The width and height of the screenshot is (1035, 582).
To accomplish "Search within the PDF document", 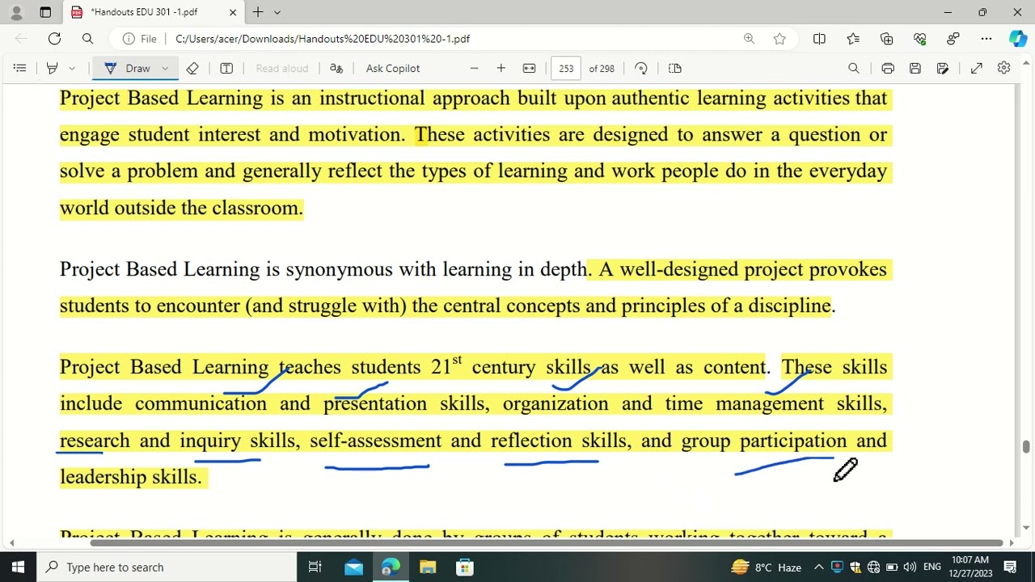I will (853, 69).
